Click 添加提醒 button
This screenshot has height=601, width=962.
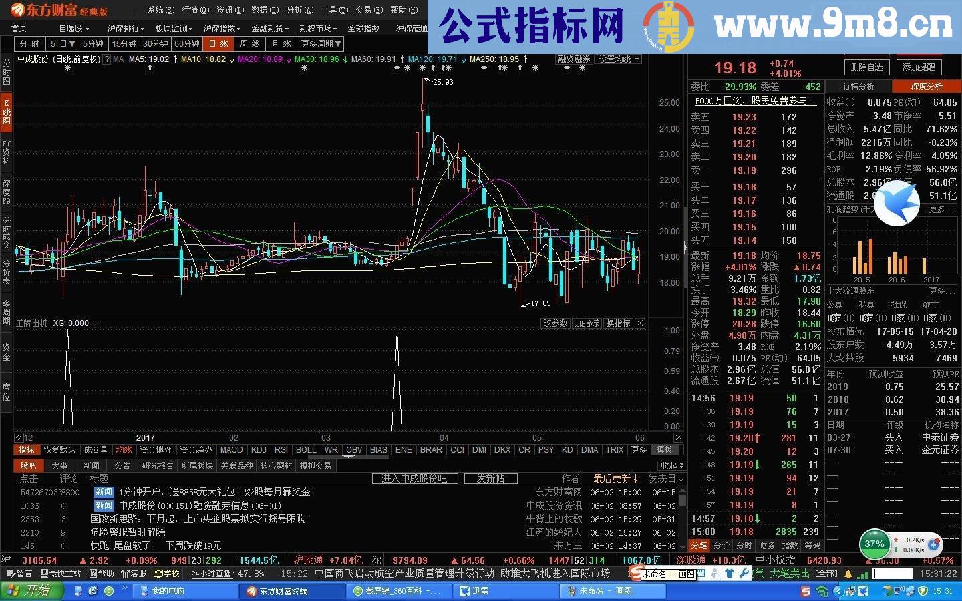tap(919, 67)
